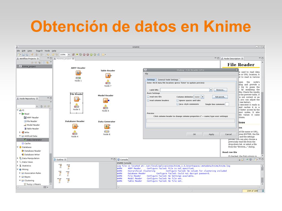Click the valid URL input field

point(185,90)
